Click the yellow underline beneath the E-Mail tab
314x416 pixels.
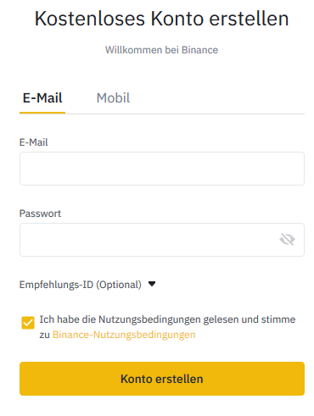point(42,113)
